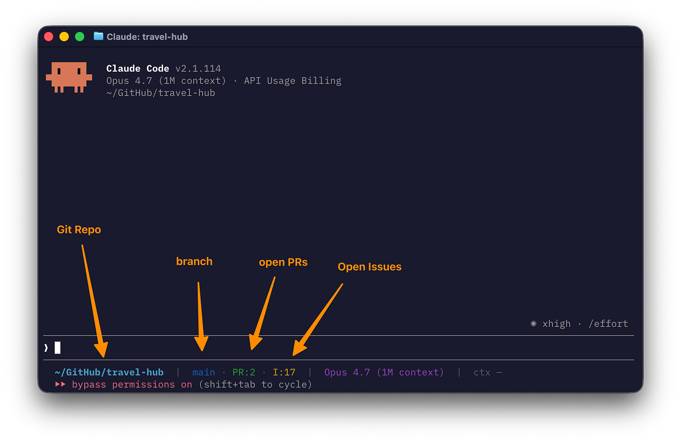This screenshot has width=681, height=443.
Task: Click the prompt chevron before the cursor
Action: click(x=46, y=348)
